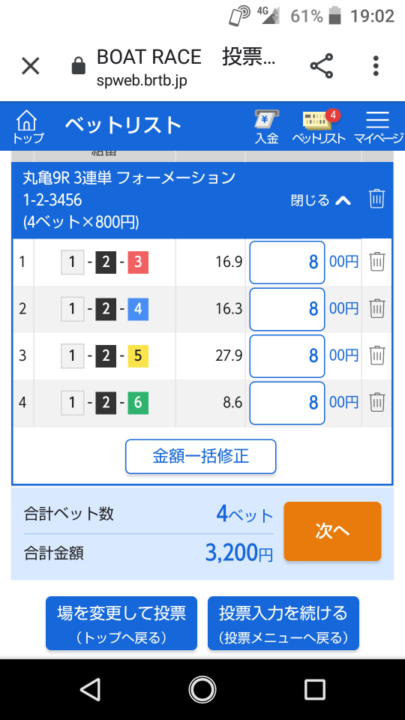Screen dimensions: 405x720
Task: Proceed with the orange 次へ button
Action: tap(332, 531)
